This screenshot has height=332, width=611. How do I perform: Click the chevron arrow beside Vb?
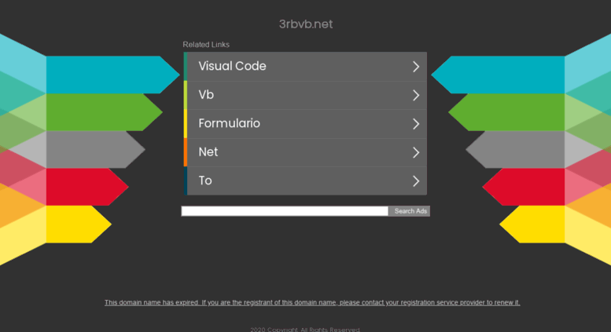click(x=416, y=95)
